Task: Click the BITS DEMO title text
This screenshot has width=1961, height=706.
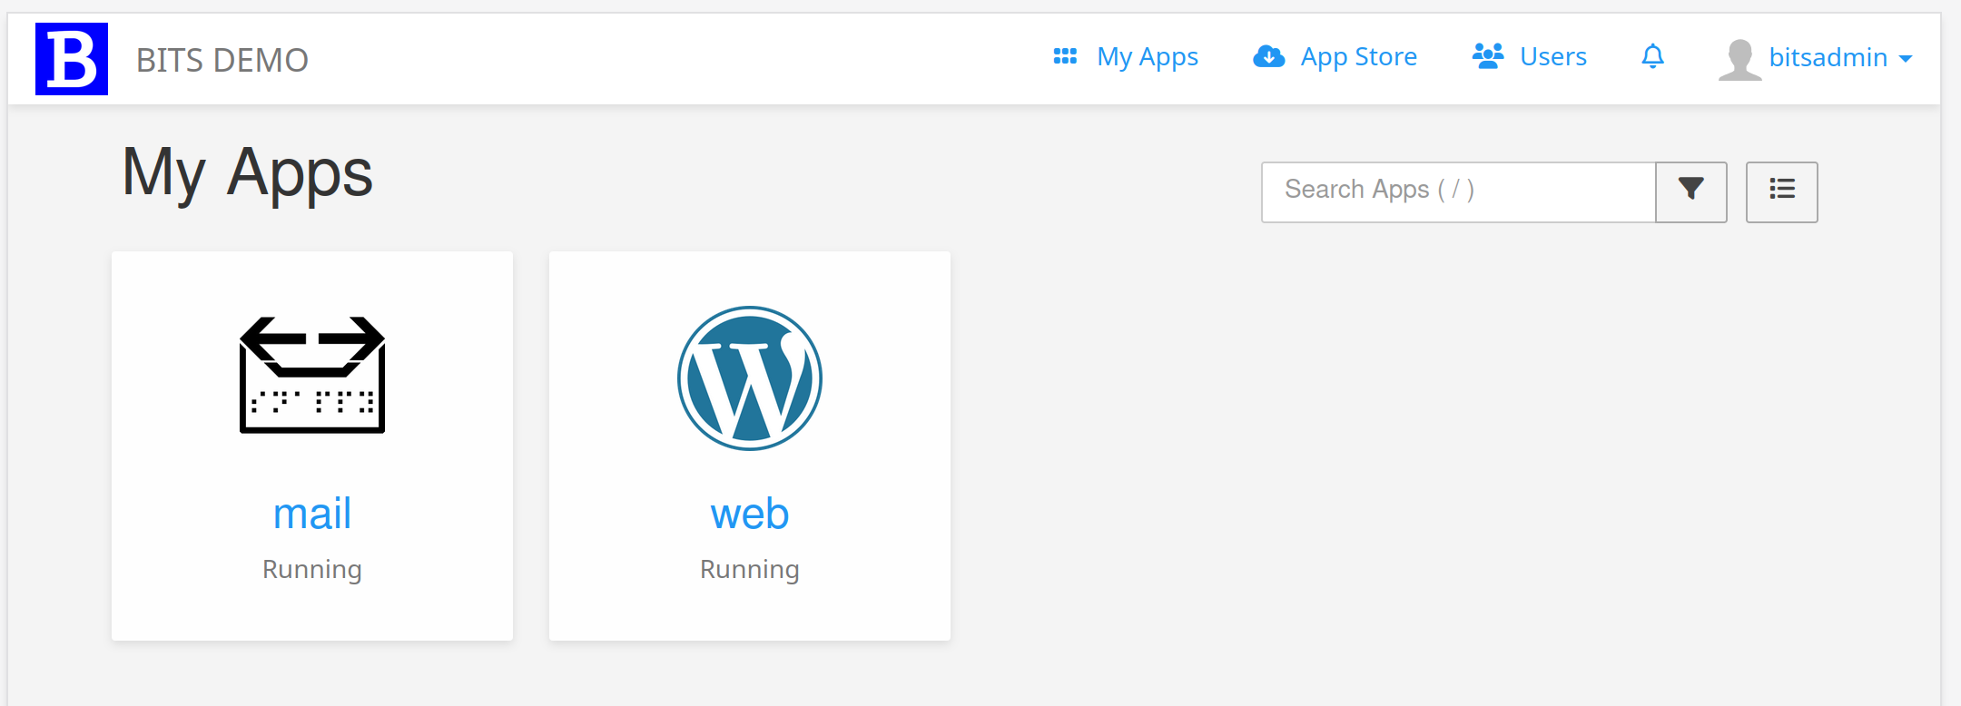Action: pyautogui.click(x=222, y=60)
